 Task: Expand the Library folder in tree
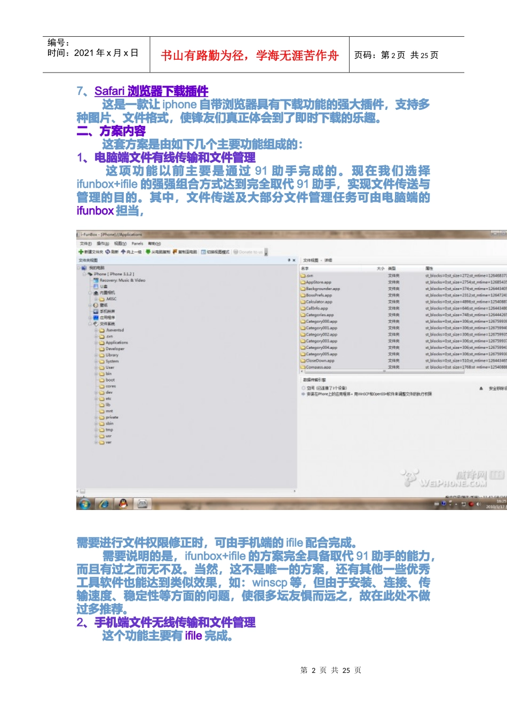click(97, 355)
